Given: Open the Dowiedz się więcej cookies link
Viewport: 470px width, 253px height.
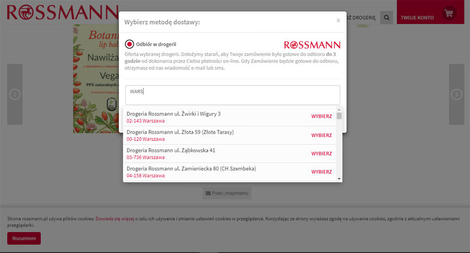Looking at the screenshot, I should coord(115,219).
